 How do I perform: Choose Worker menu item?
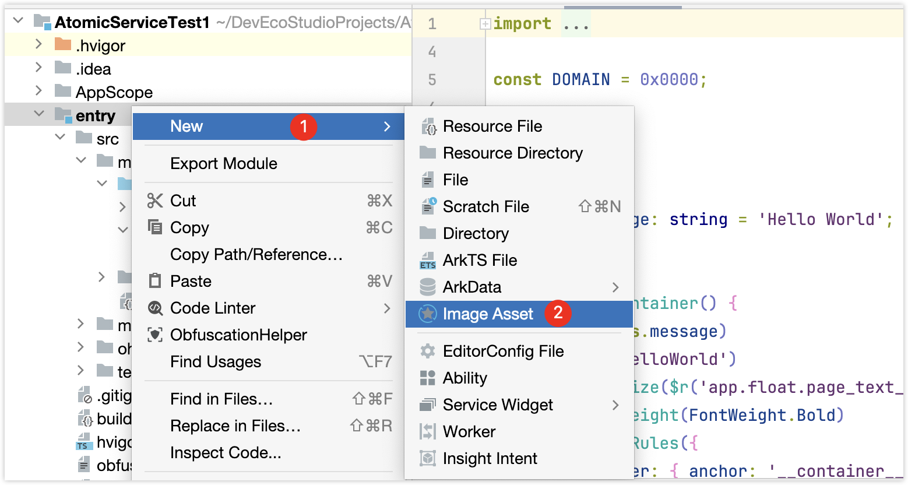519,431
